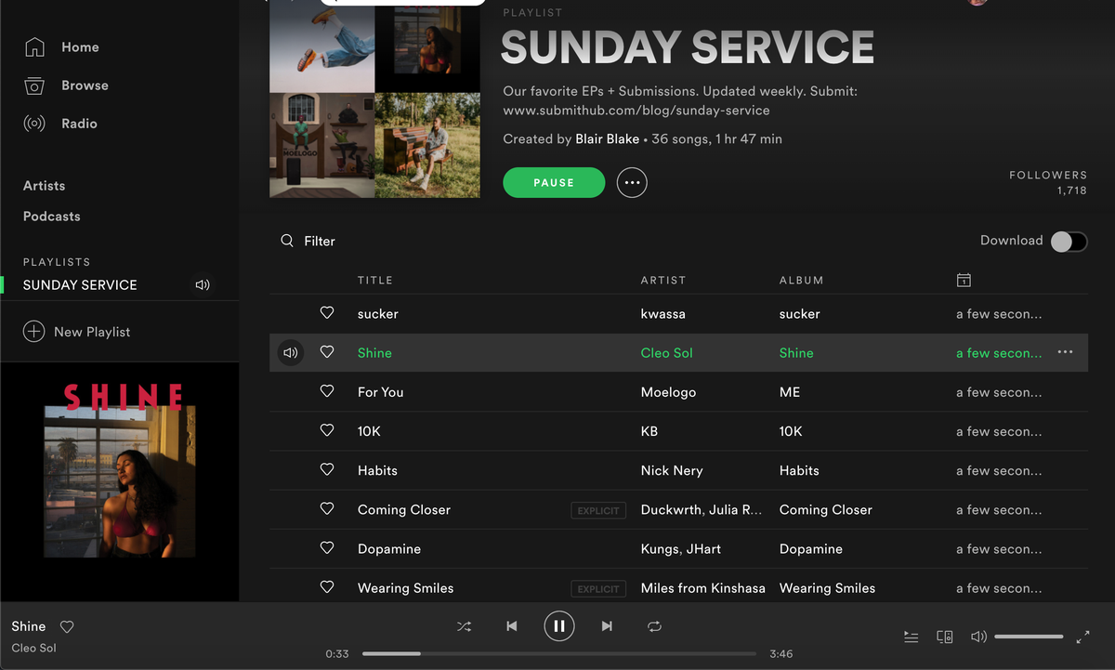
Task: Seek within the song progress bar
Action: [559, 654]
